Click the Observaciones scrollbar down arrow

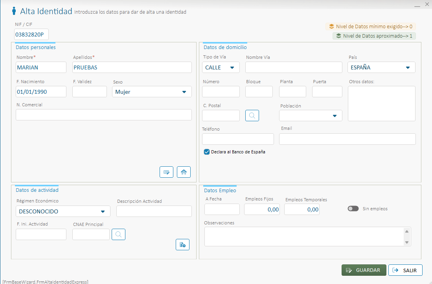(407, 242)
